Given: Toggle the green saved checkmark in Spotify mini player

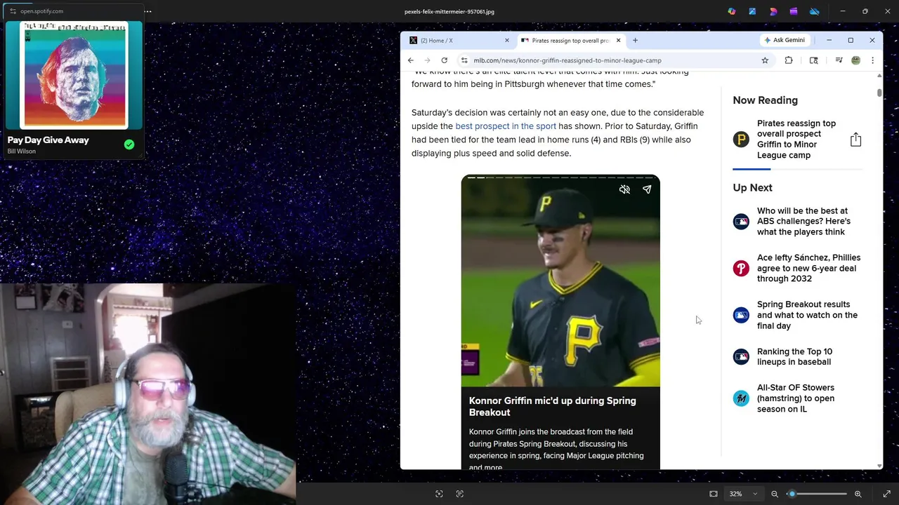Looking at the screenshot, I should tap(129, 144).
